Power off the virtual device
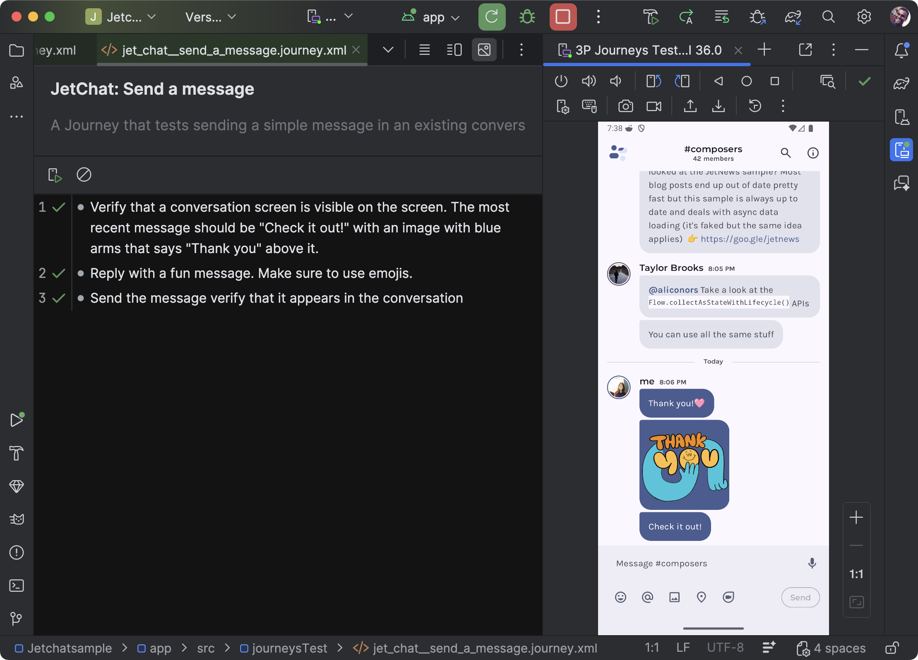 [x=561, y=81]
